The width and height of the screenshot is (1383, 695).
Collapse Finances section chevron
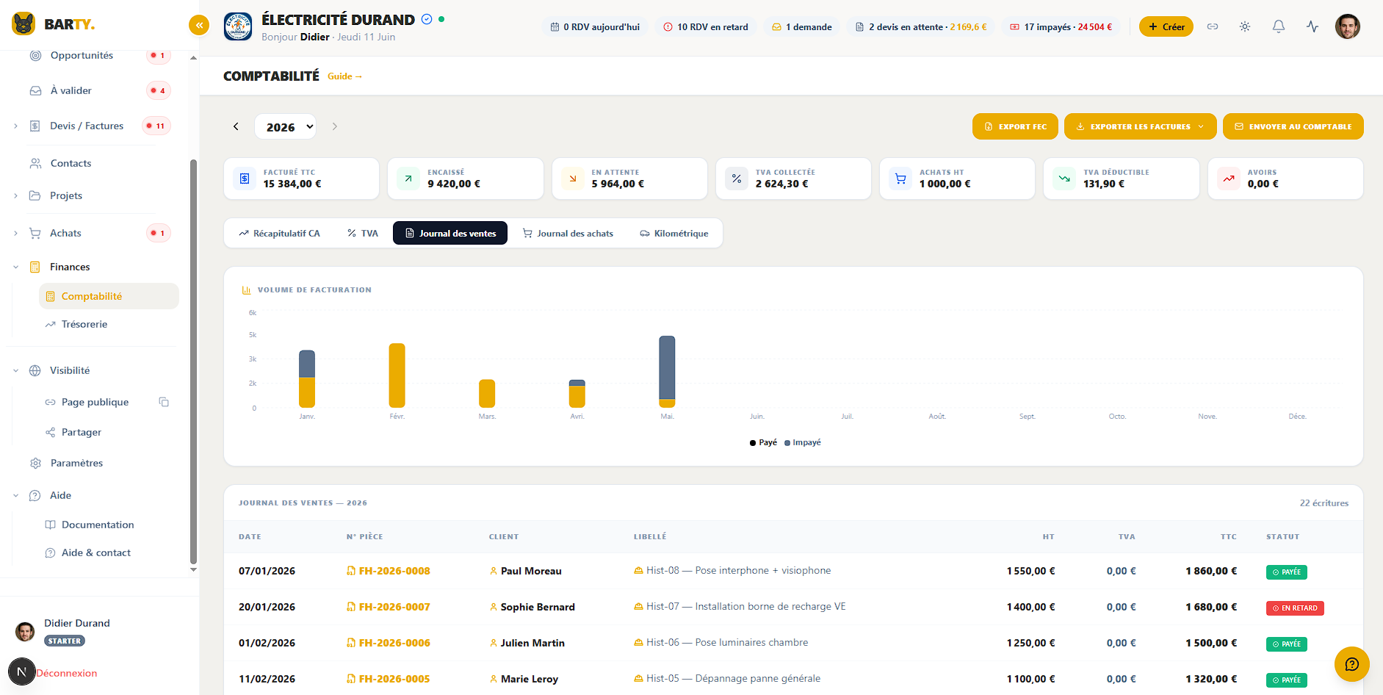click(15, 267)
